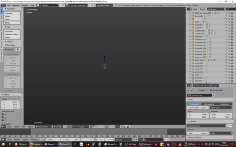
Task: Jump to the start frame in timeline
Action: pos(98,139)
